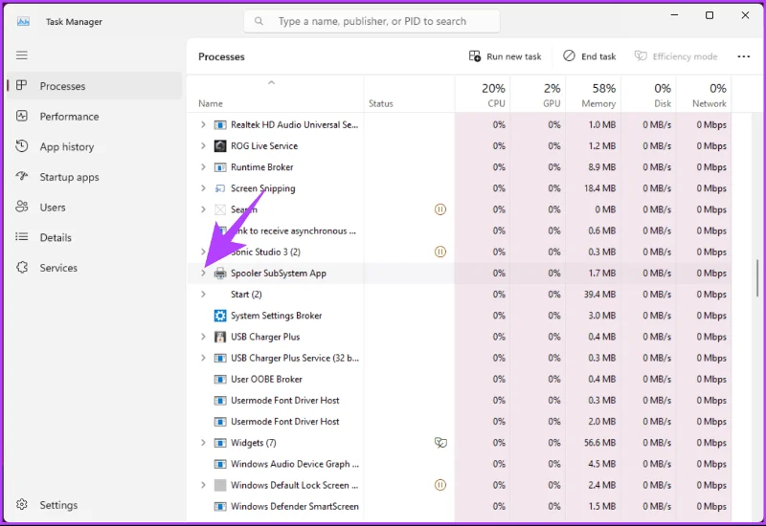Screen dimensions: 766x526
Task: Expand the Windows Default Lock Screen group
Action: (203, 485)
